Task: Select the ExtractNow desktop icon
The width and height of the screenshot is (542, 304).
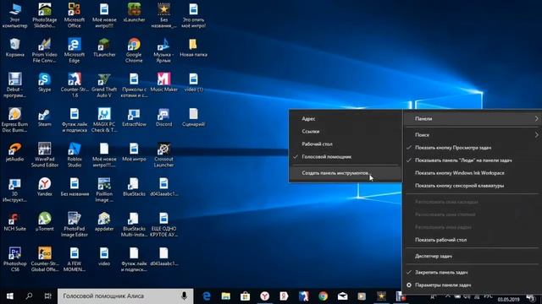Action: click(x=134, y=117)
